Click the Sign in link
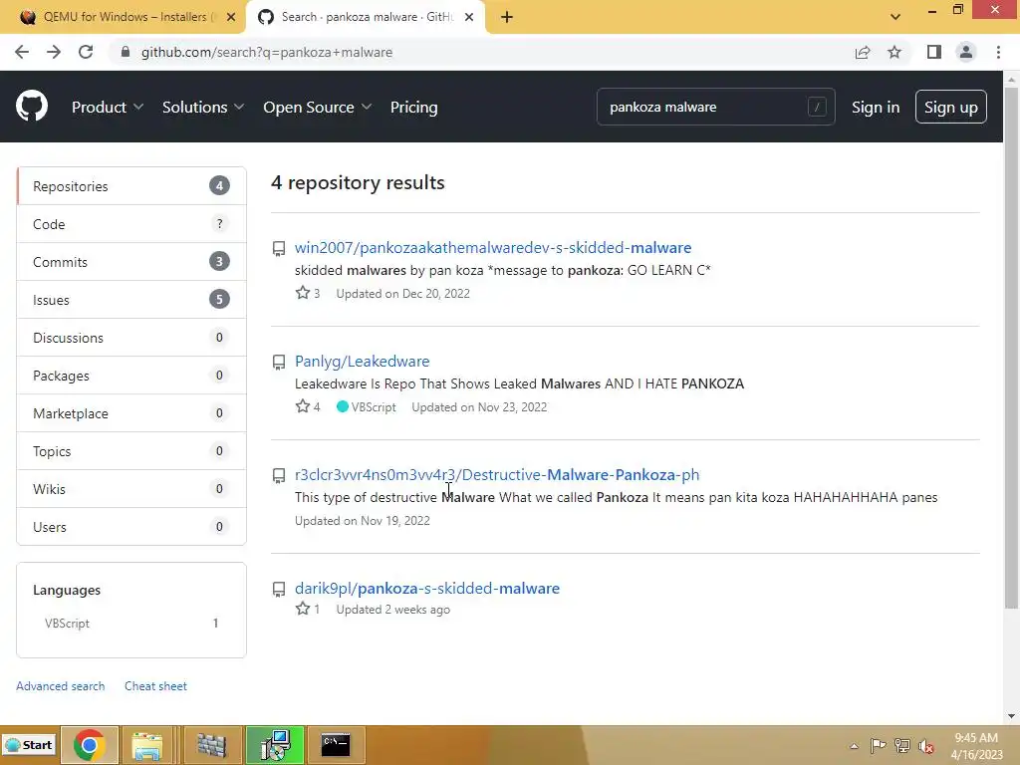 876,107
